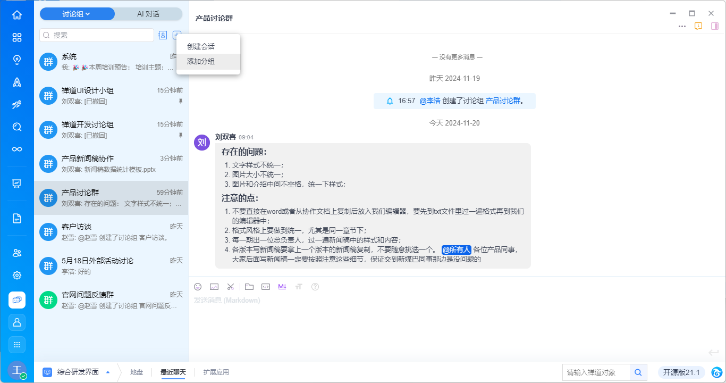Screen dimensions: 726x383
Task: Switch to the AI 对话 tab
Action: point(148,14)
